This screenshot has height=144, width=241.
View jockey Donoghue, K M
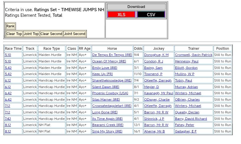[x=156, y=55]
